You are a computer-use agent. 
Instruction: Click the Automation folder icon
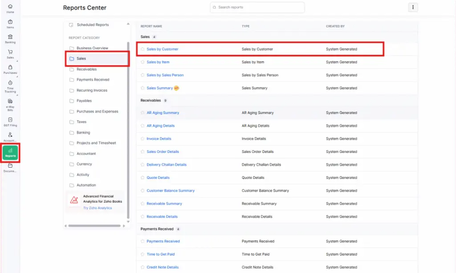[72, 185]
